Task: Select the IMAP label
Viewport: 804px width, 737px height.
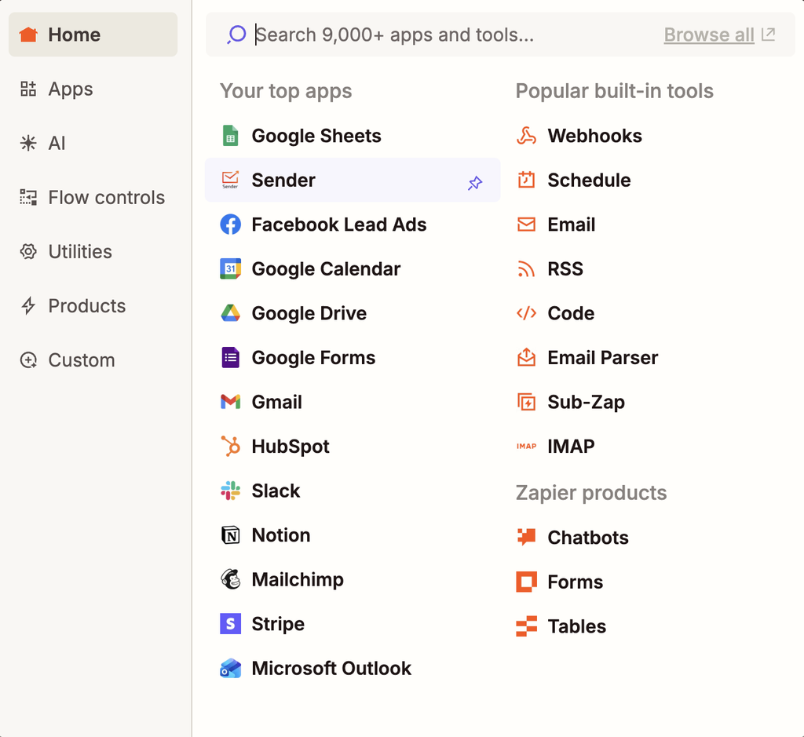Action: pyautogui.click(x=572, y=447)
